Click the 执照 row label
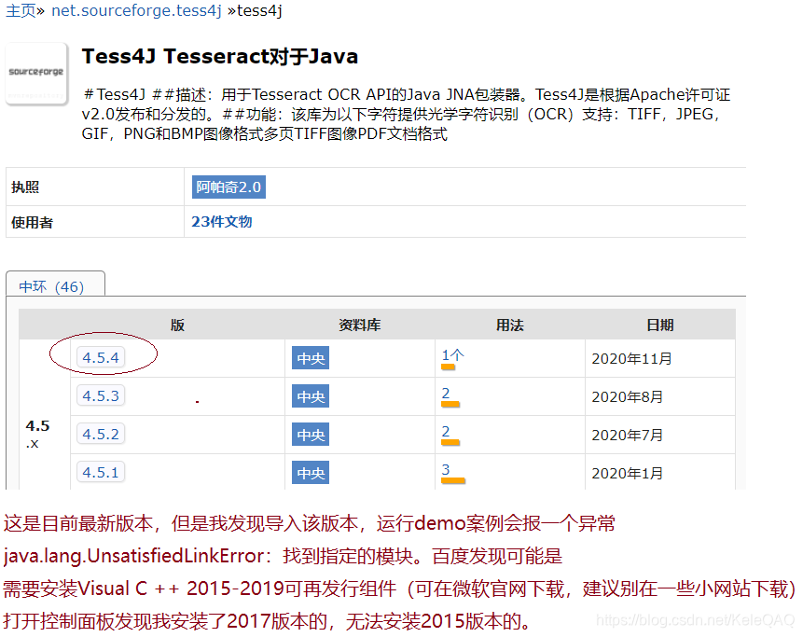This screenshot has height=637, width=803. pyautogui.click(x=25, y=187)
